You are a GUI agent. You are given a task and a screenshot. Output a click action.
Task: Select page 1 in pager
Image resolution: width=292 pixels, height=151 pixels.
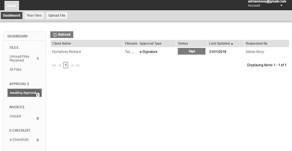pyautogui.click(x=66, y=65)
